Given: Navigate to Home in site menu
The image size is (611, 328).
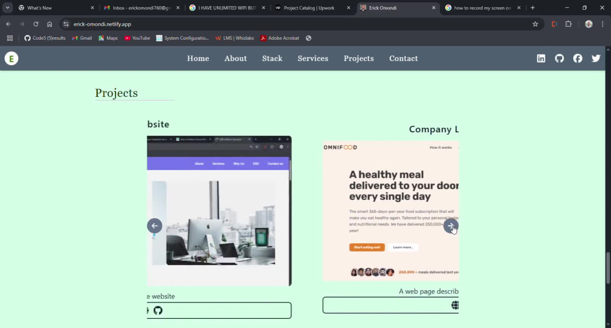Looking at the screenshot, I should (198, 59).
